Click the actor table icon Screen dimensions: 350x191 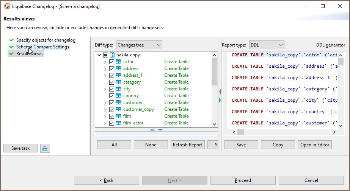[x=118, y=62]
